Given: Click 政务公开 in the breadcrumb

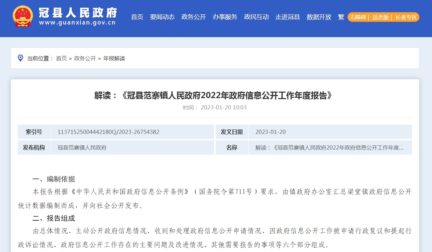Looking at the screenshot, I should [x=85, y=58].
